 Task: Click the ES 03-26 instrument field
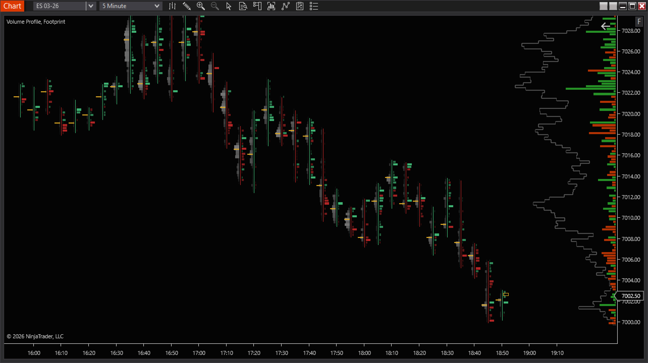[x=60, y=6]
